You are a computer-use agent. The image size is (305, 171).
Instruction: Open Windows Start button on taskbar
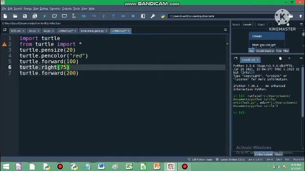[x=6, y=167]
